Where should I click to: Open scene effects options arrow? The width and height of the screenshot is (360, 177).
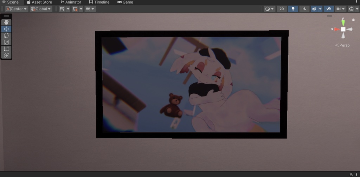pos(320,9)
